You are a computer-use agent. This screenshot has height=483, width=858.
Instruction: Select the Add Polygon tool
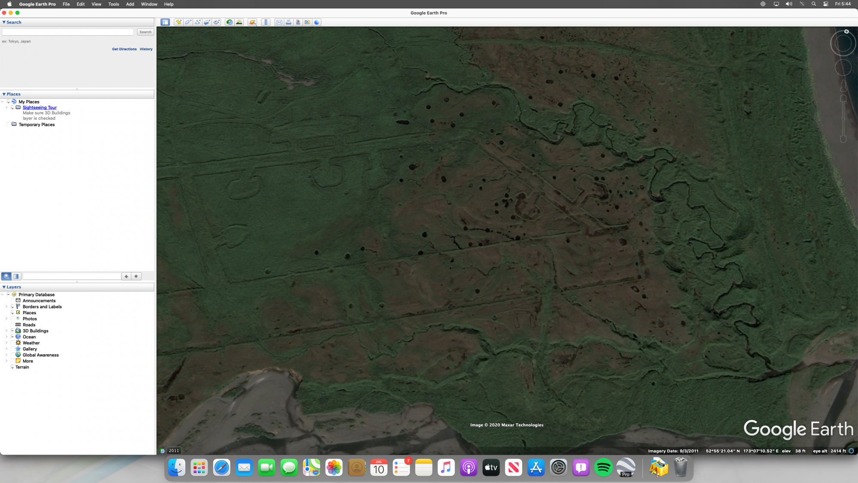pos(188,22)
